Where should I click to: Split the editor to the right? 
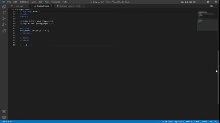pos(212,6)
